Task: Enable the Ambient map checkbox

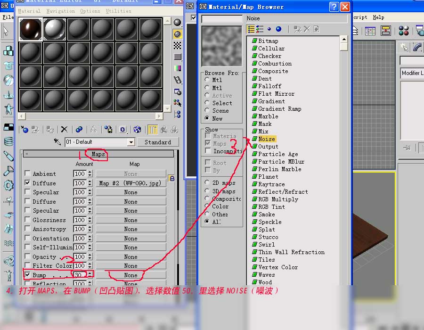Action: pyautogui.click(x=27, y=173)
